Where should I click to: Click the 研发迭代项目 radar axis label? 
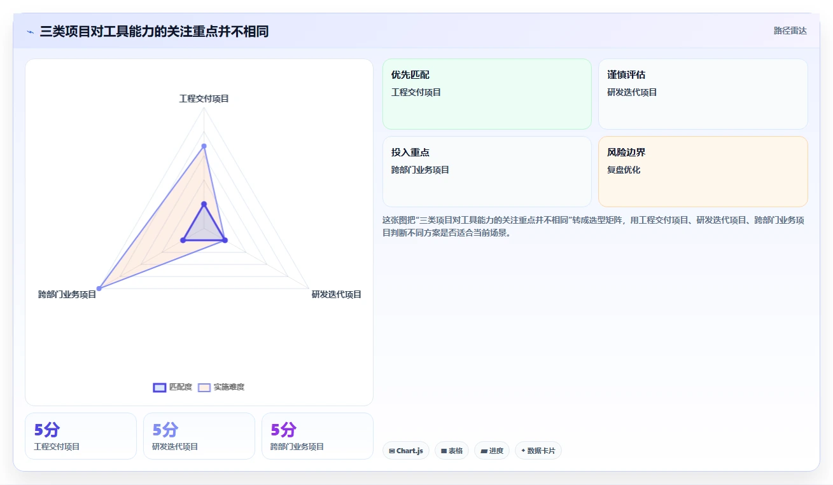[337, 294]
